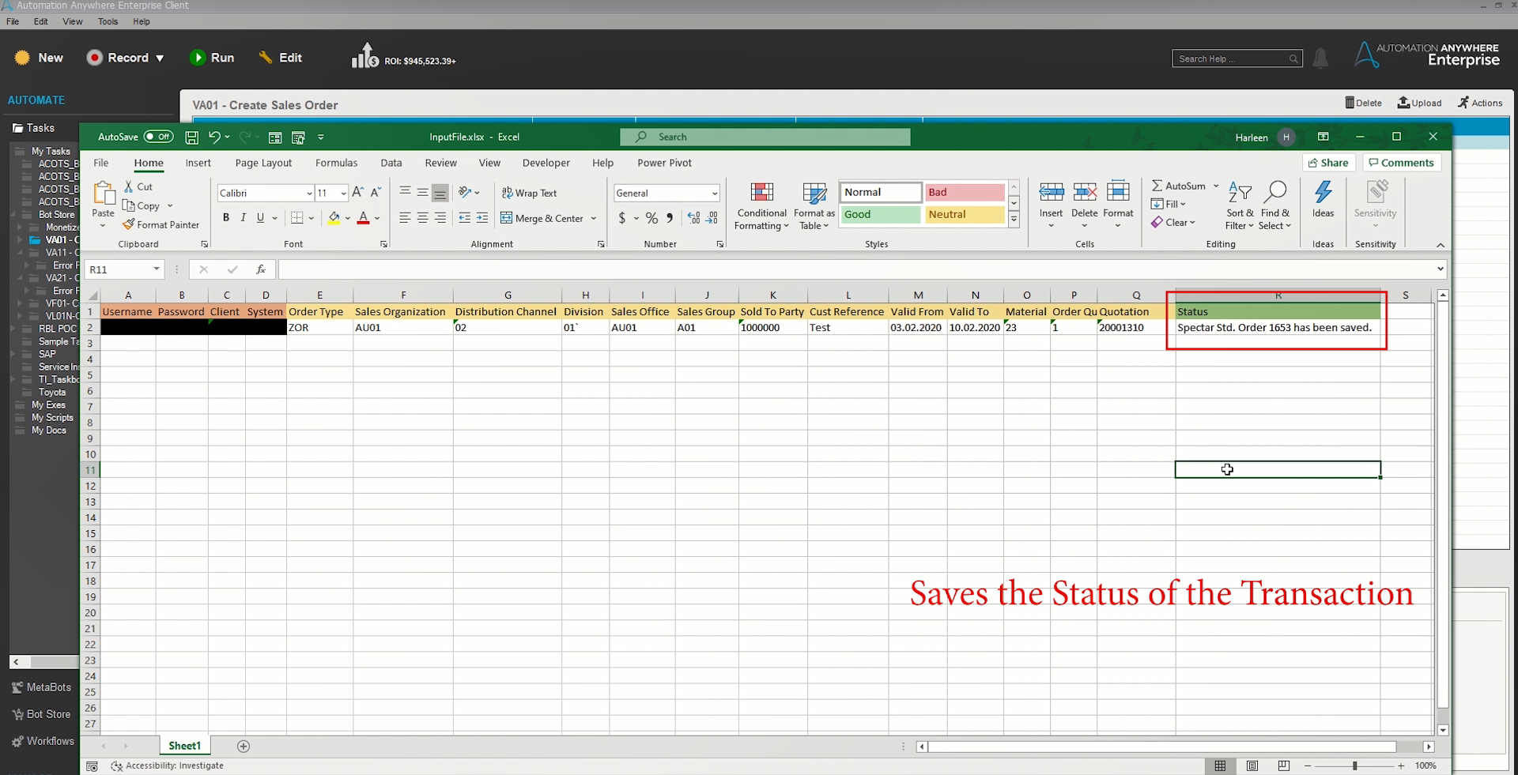Toggle Italic formatting
The width and height of the screenshot is (1518, 775).
[244, 218]
